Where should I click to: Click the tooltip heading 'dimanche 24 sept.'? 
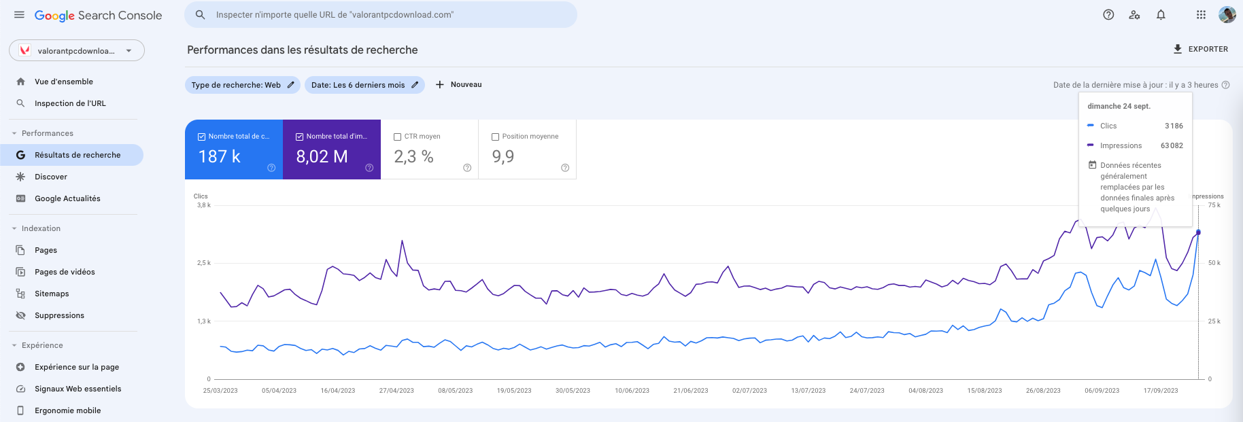pyautogui.click(x=1119, y=106)
